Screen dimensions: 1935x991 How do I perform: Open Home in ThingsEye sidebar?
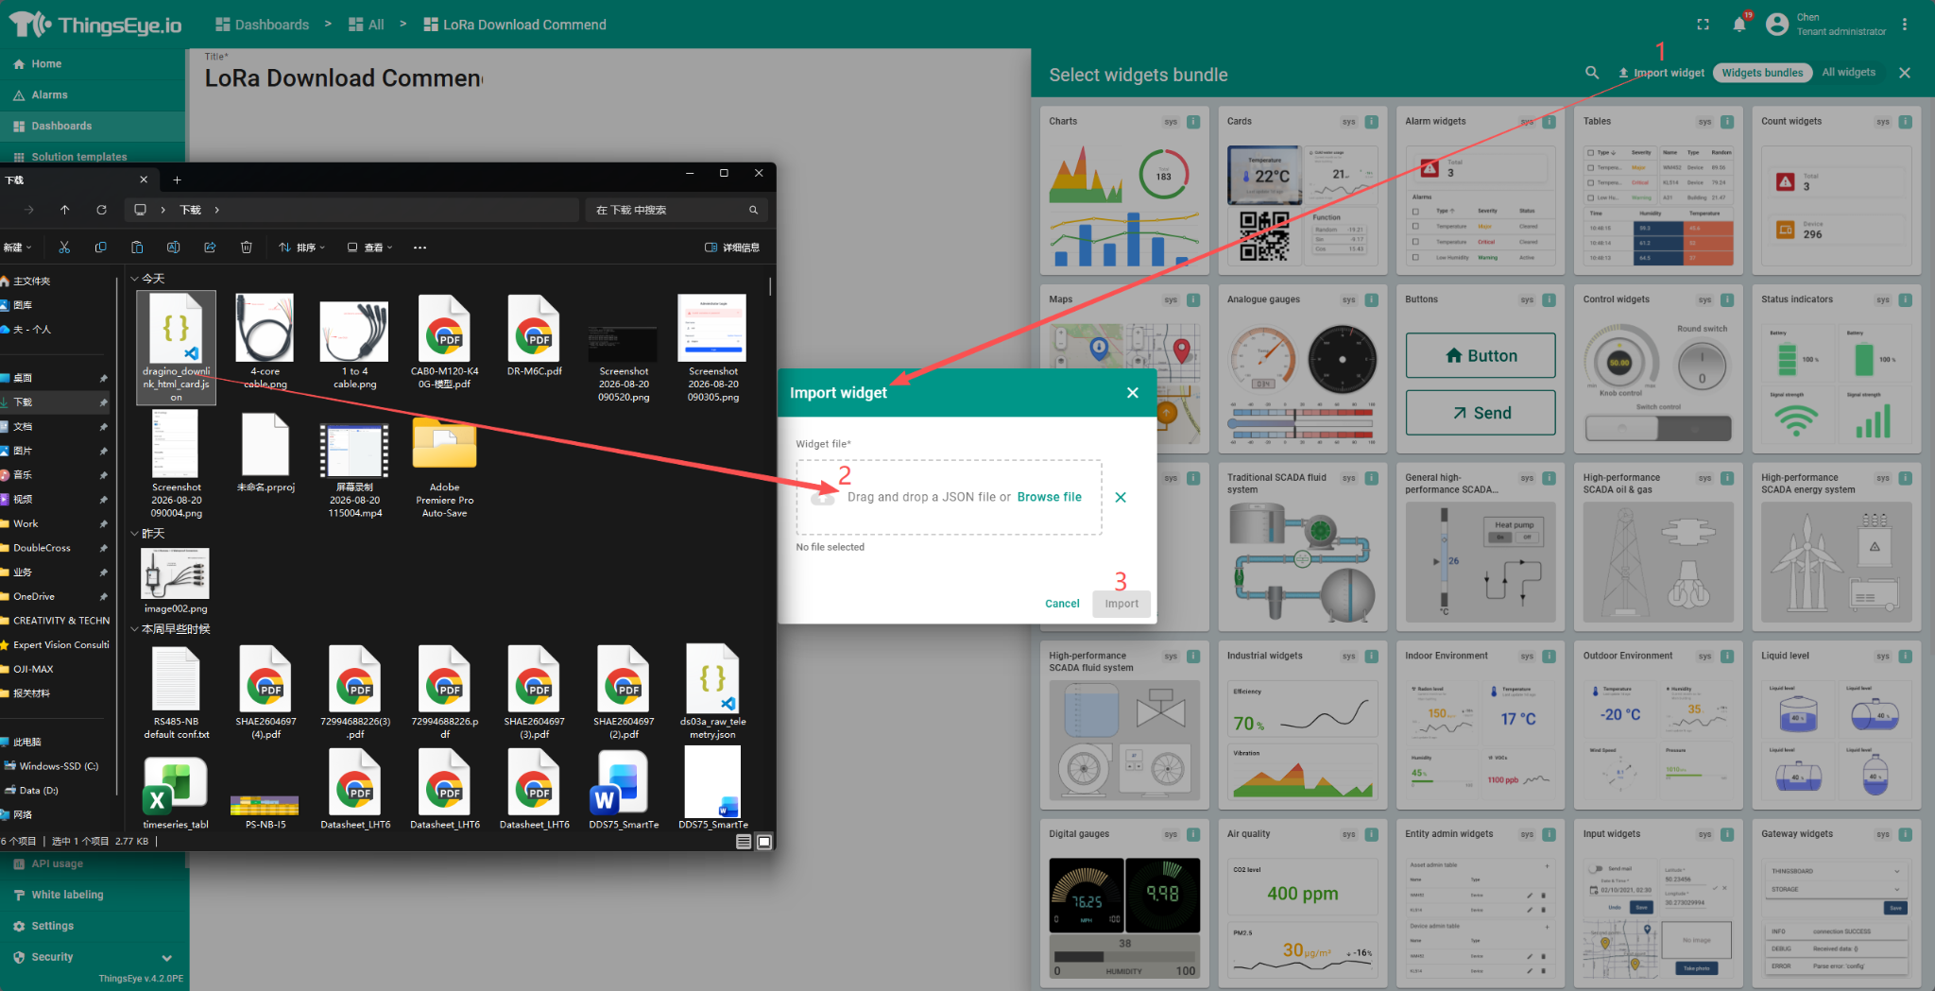93,64
